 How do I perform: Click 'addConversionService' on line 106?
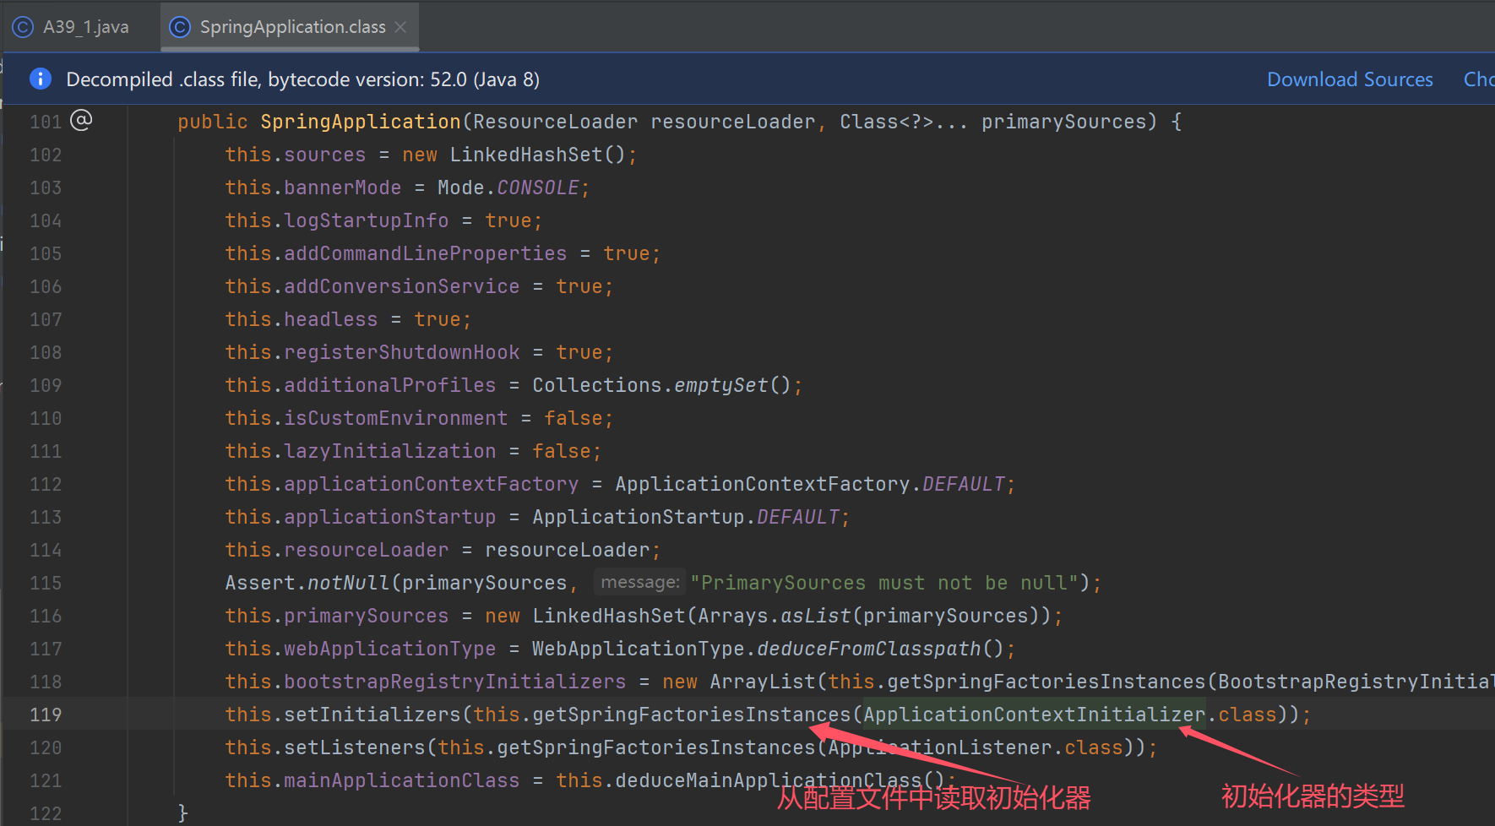(x=401, y=286)
